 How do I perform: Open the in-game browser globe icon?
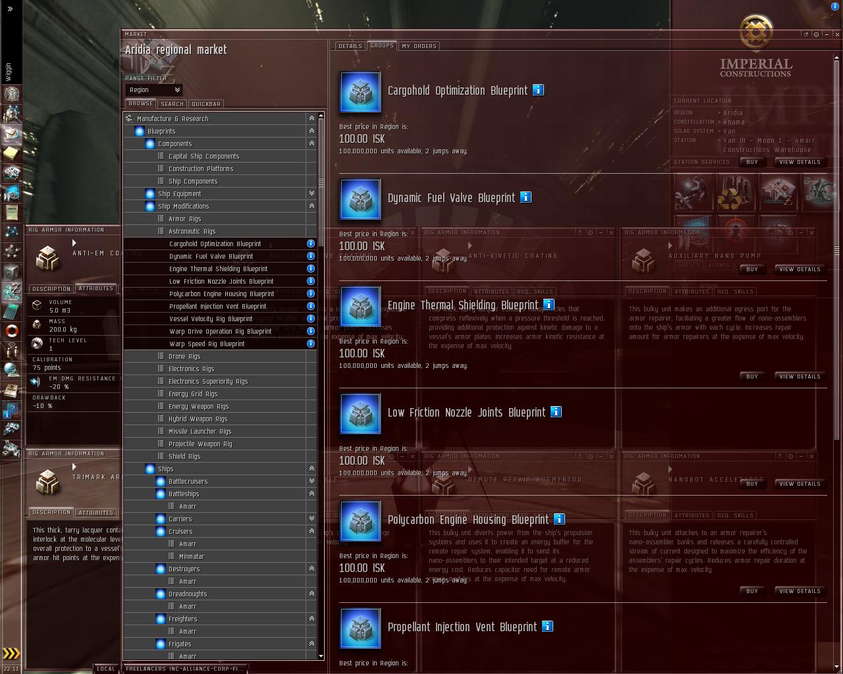click(12, 370)
